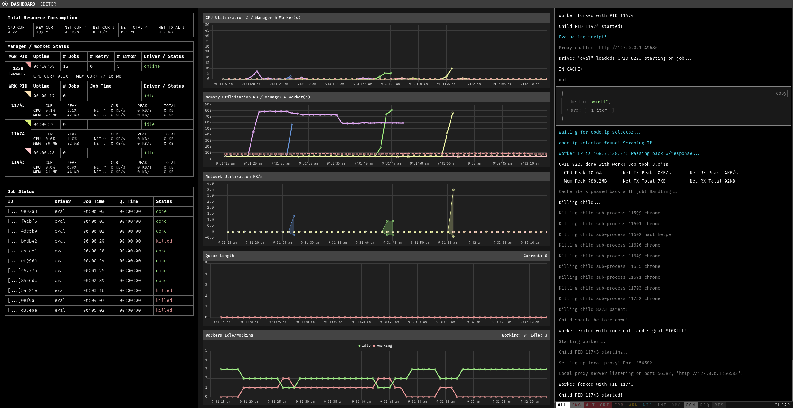Click the pink corner marker on manager 1228
The height and width of the screenshot is (408, 793).
(x=28, y=64)
